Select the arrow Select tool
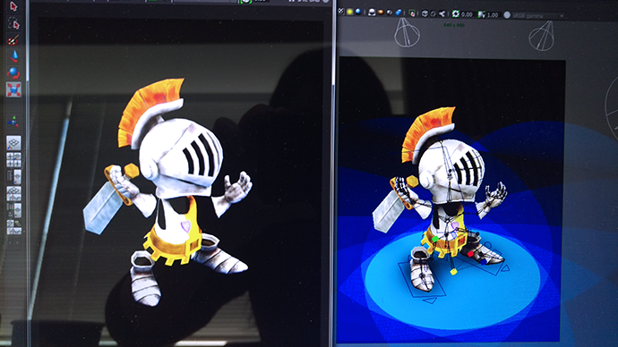The image size is (618, 347). (x=13, y=6)
